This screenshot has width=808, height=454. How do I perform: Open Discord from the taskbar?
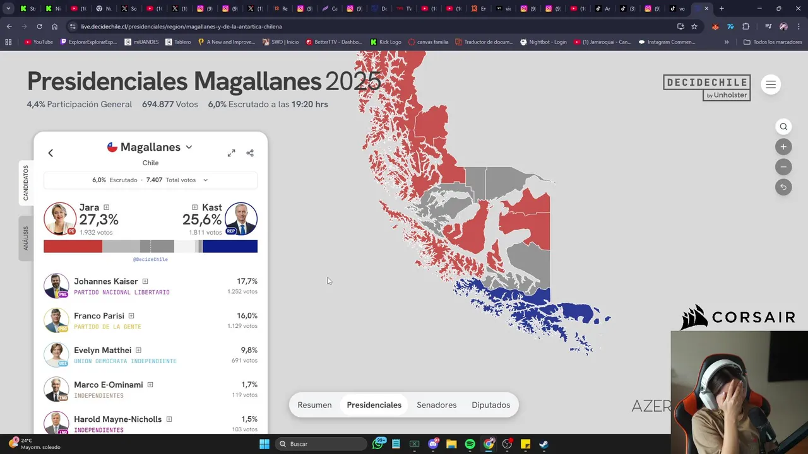click(433, 444)
